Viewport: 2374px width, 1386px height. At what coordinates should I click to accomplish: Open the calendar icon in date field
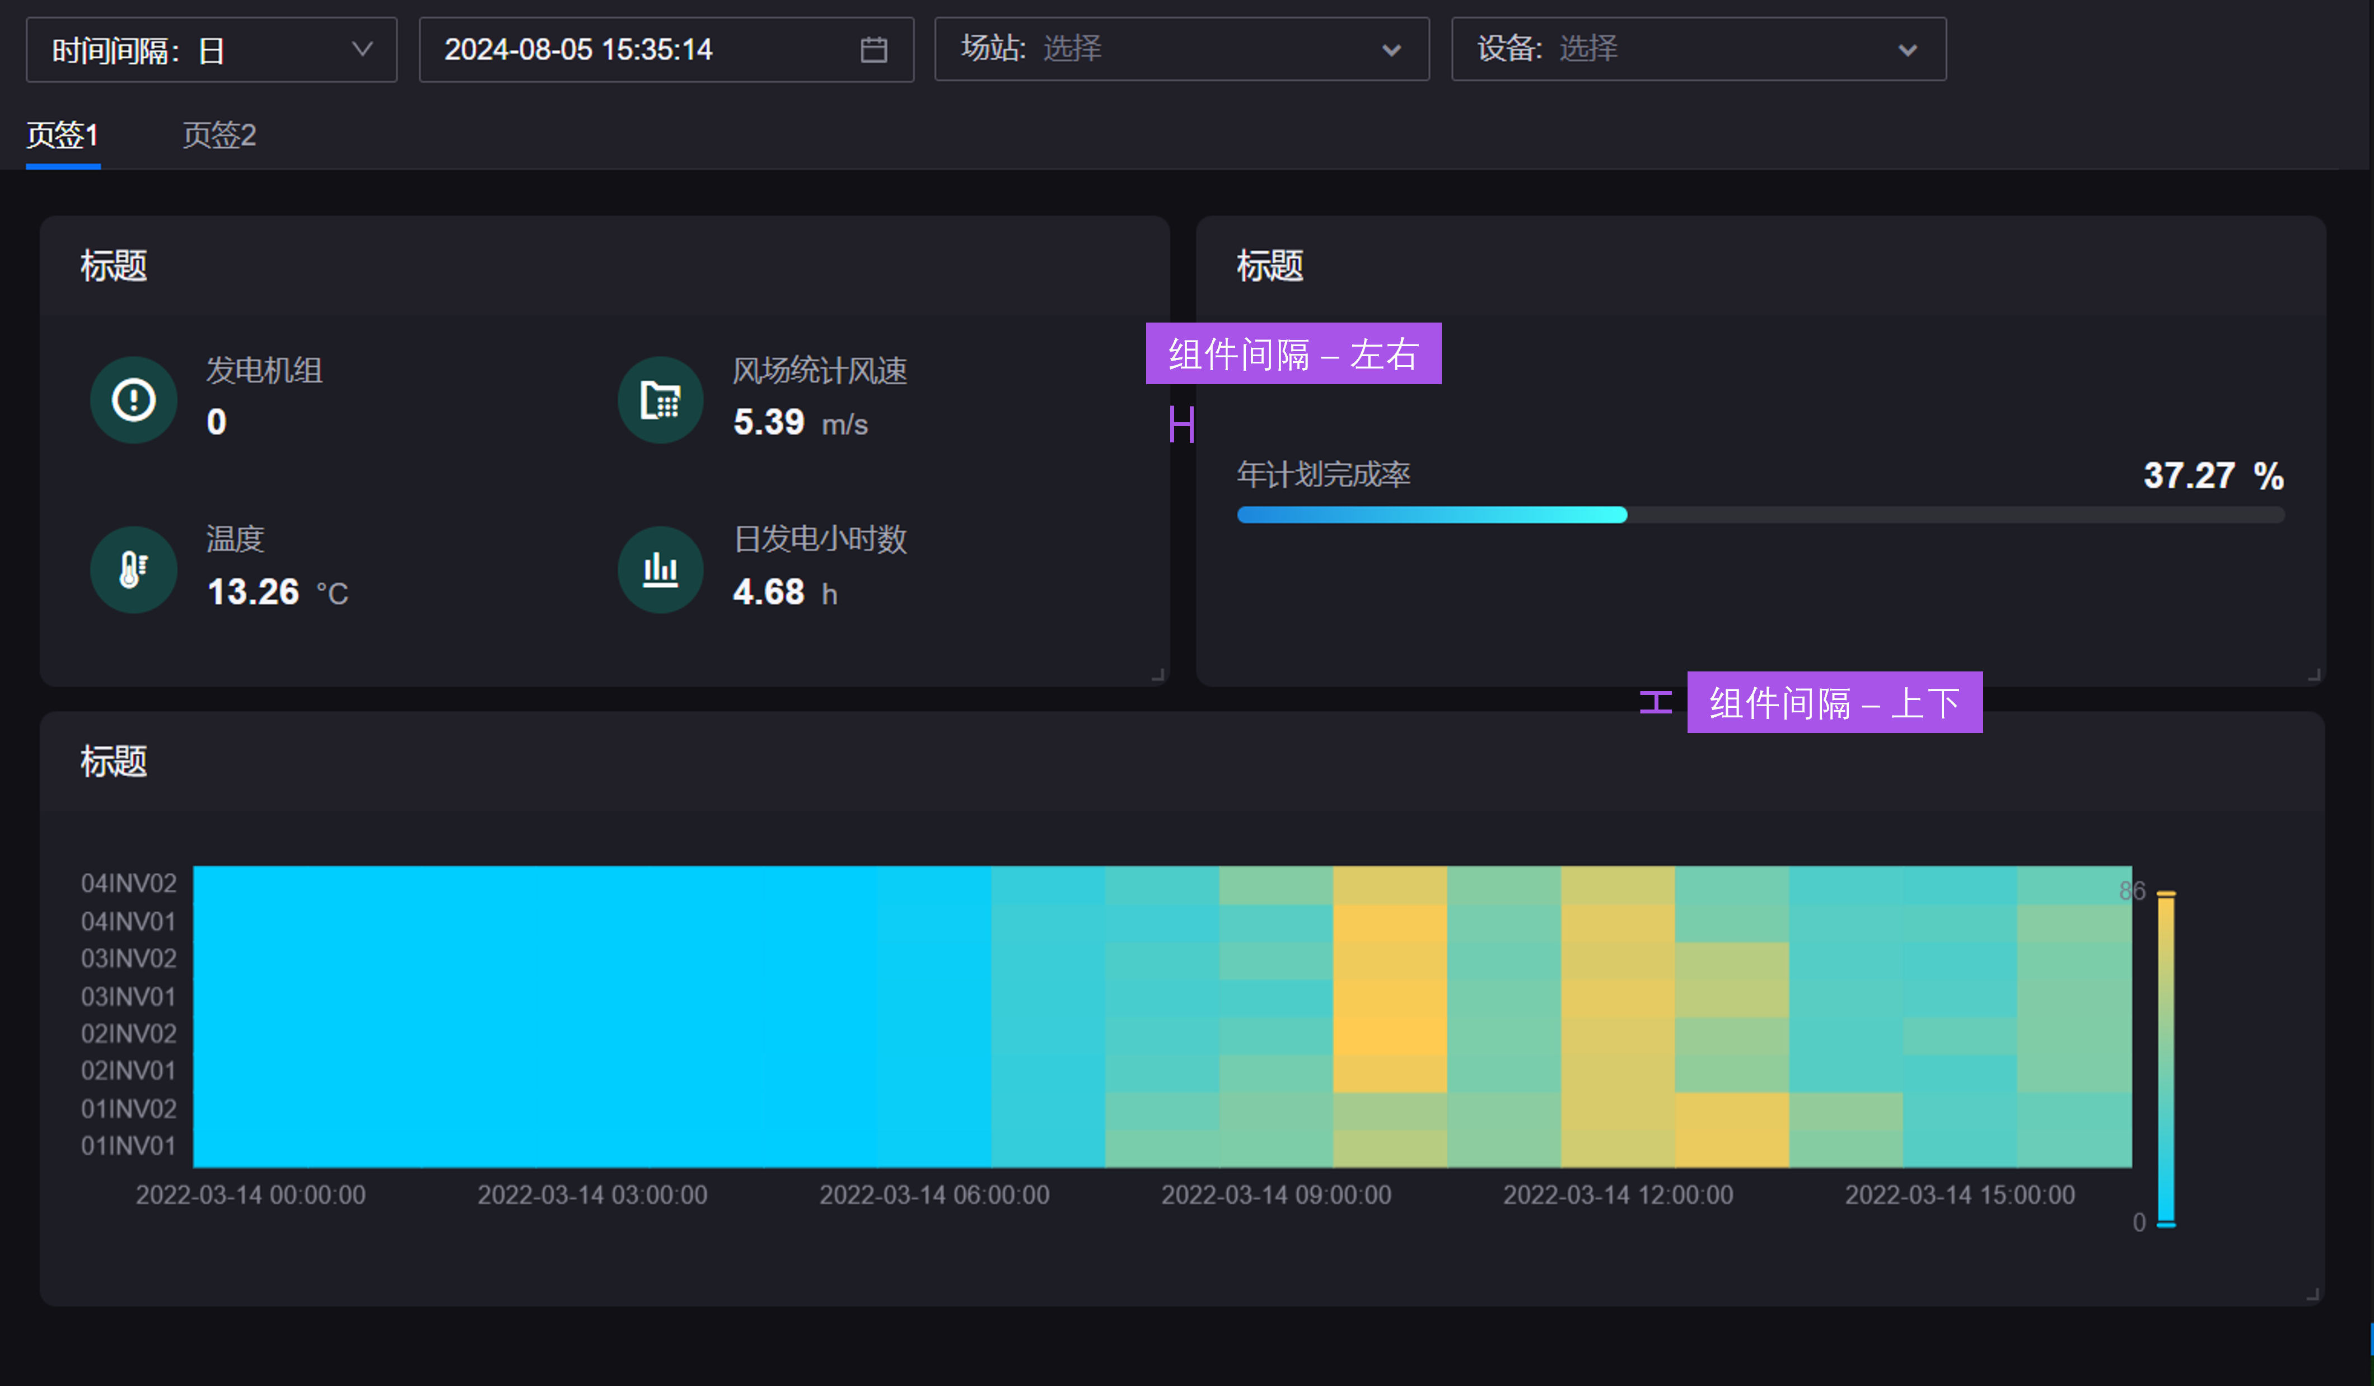(873, 49)
